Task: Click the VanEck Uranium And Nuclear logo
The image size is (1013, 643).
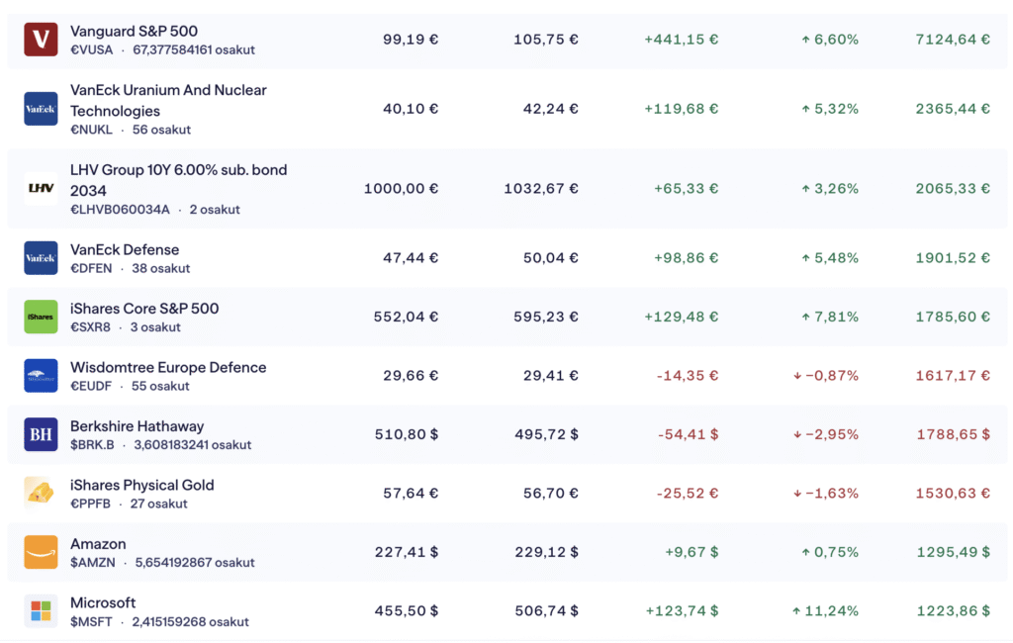Action: point(41,109)
